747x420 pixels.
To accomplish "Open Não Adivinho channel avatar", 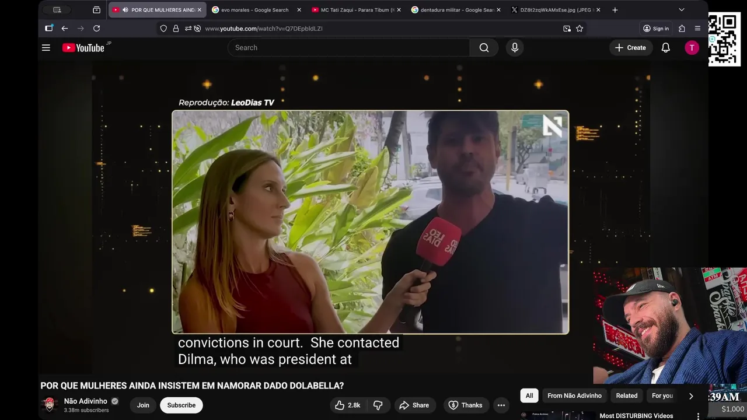I will pos(50,405).
